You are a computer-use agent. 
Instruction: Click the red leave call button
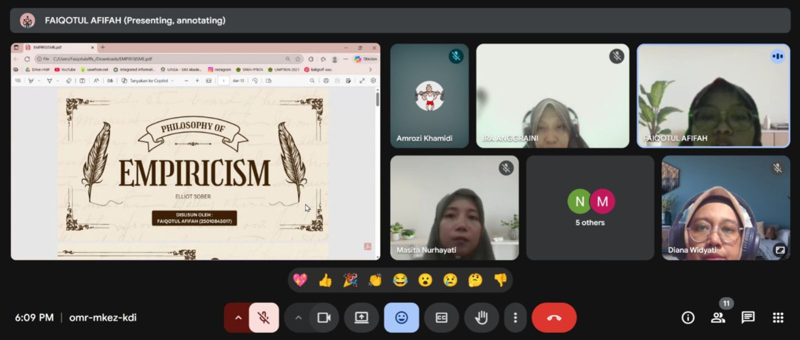click(553, 318)
